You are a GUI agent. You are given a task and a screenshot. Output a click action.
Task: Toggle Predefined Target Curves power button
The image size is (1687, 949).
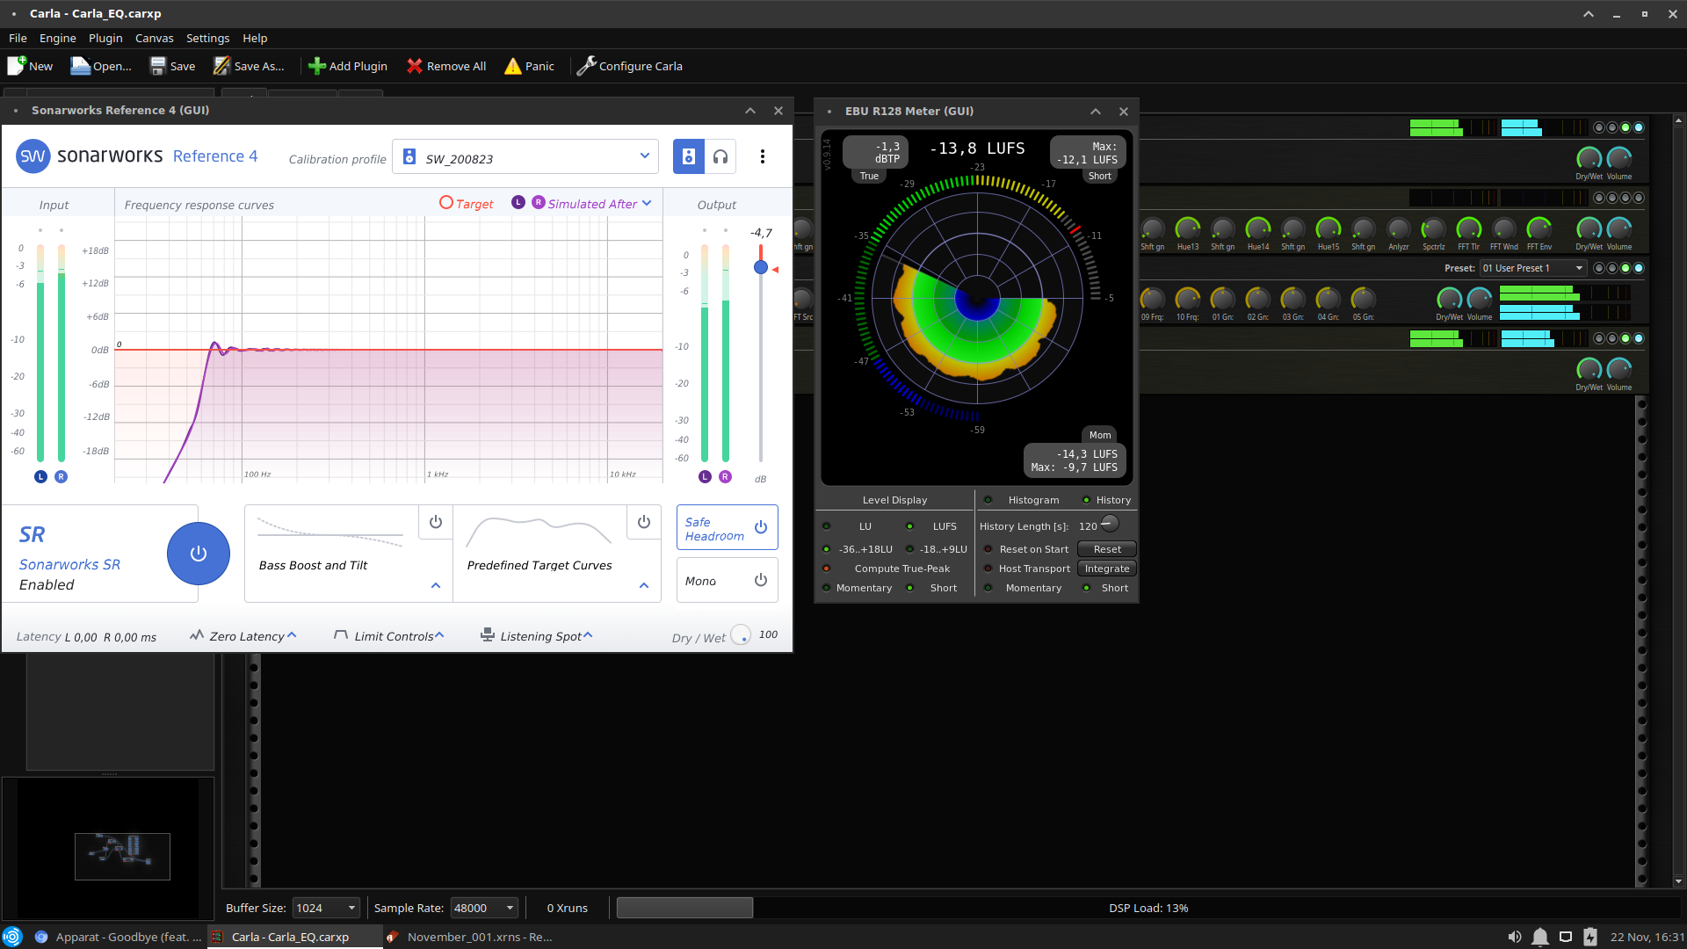[x=644, y=522]
